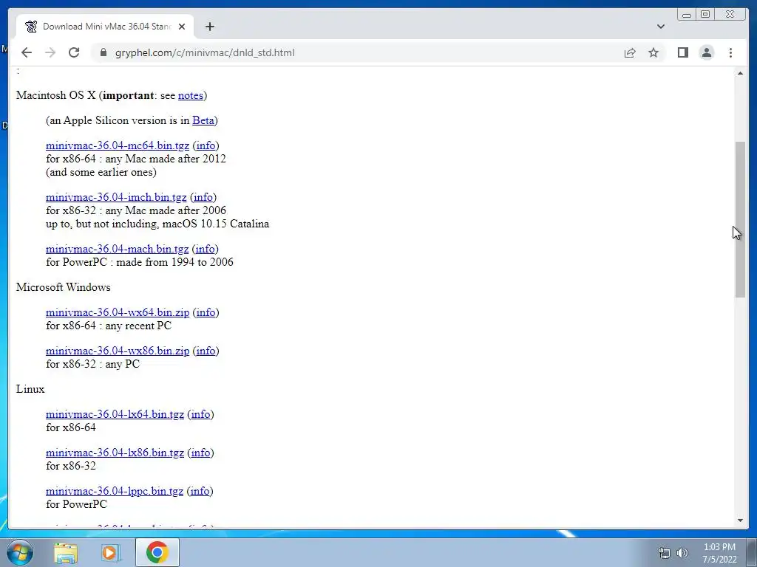Go back to the previous page

(27, 52)
